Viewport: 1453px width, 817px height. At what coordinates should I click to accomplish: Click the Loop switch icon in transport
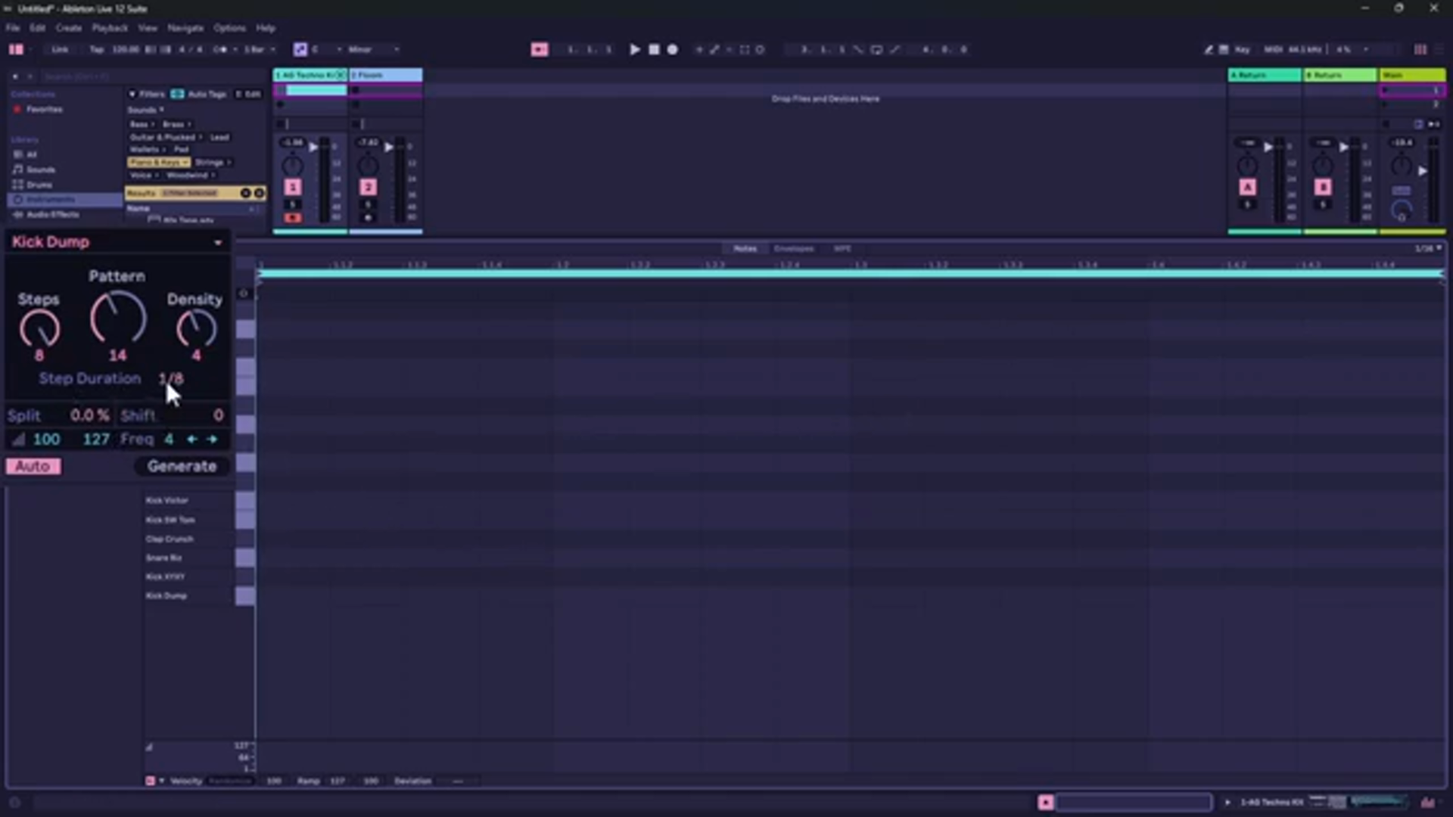[x=876, y=49]
